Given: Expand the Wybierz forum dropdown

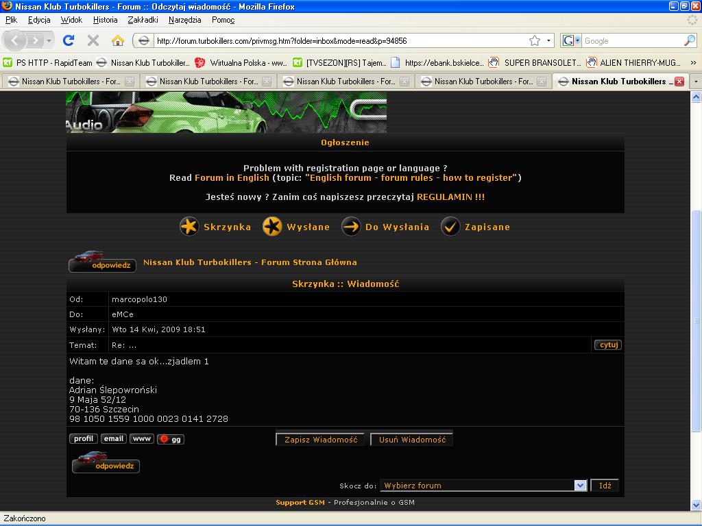Looking at the screenshot, I should (580, 486).
